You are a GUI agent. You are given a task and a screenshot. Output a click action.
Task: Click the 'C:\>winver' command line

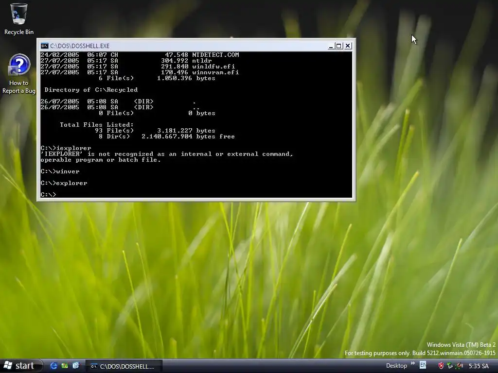coord(60,171)
